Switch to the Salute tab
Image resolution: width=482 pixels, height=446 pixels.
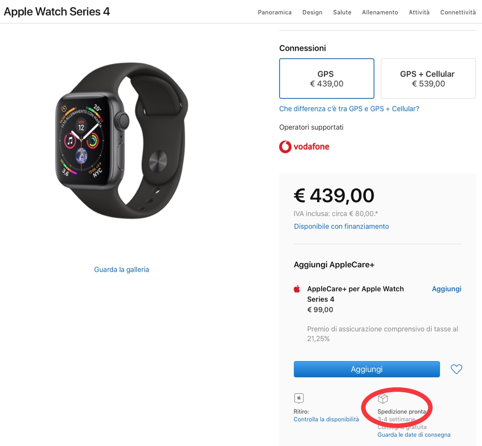[342, 12]
